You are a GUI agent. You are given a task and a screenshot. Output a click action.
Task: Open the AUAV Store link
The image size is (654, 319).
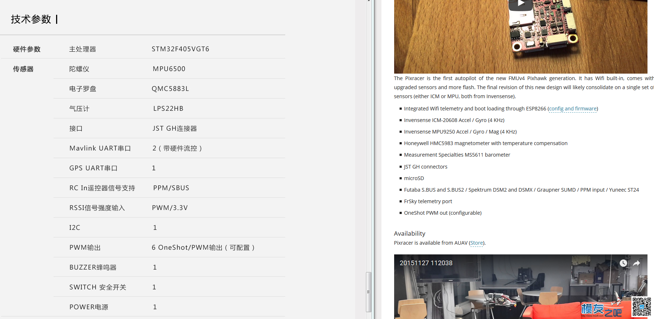[477, 243]
